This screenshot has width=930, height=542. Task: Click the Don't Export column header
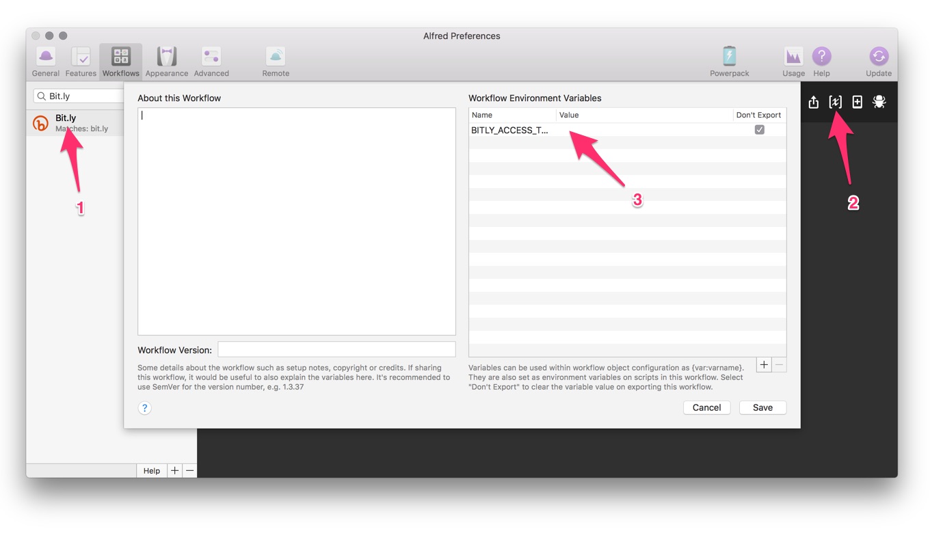click(x=759, y=115)
